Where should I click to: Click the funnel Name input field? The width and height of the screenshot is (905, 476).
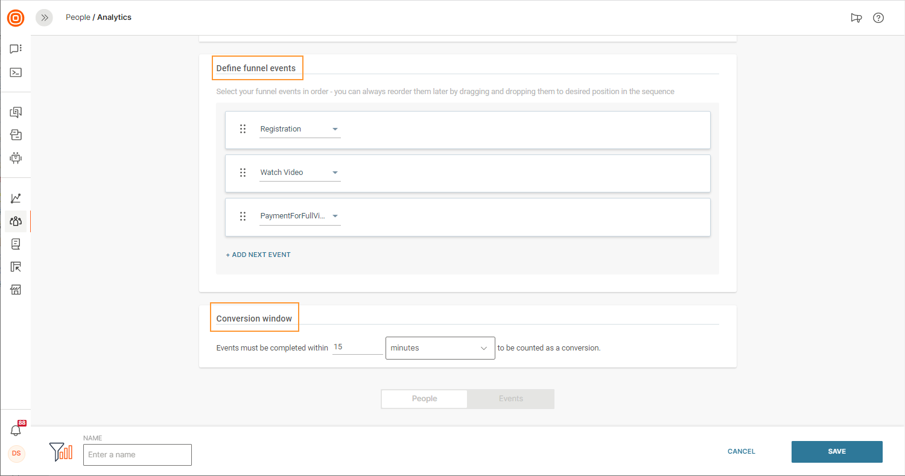[138, 455]
